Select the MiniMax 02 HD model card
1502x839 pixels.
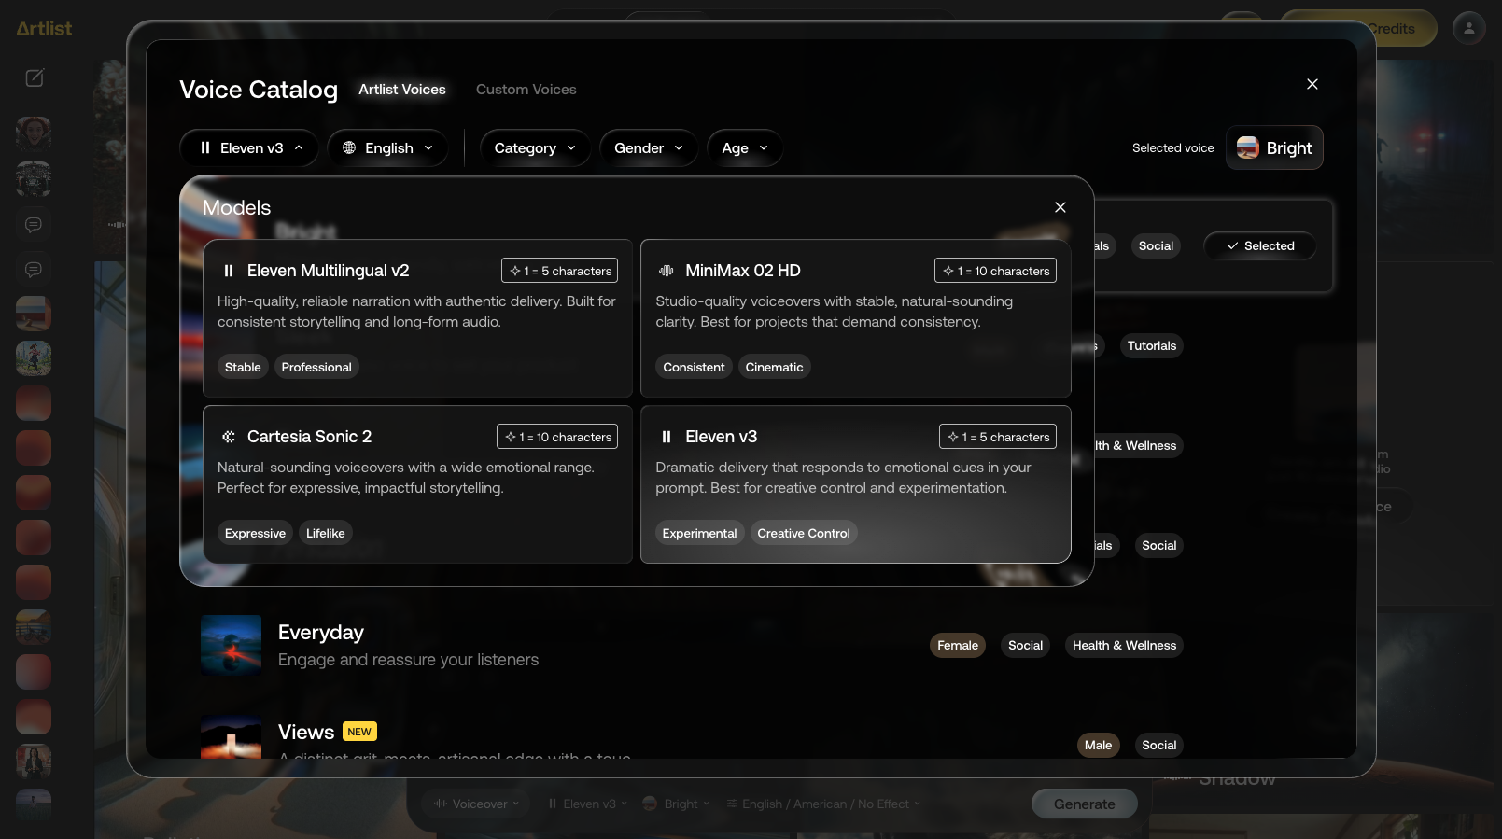point(855,318)
